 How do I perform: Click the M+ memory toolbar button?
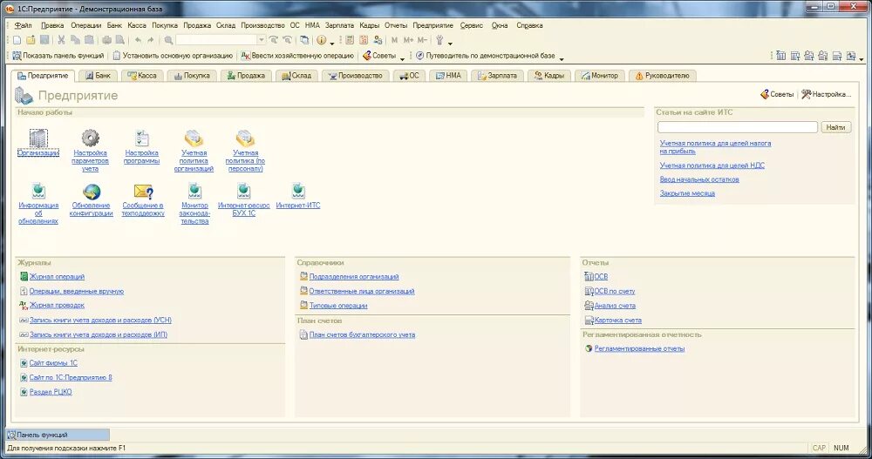pyautogui.click(x=408, y=40)
